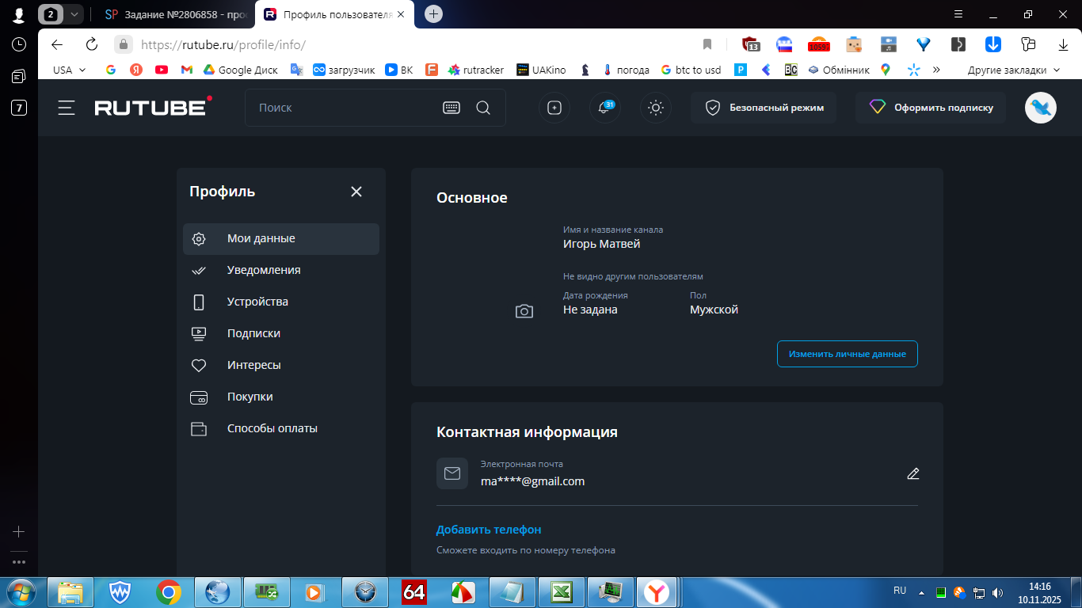Click the ma****@gmail.com email text
This screenshot has height=608, width=1082.
click(x=532, y=481)
